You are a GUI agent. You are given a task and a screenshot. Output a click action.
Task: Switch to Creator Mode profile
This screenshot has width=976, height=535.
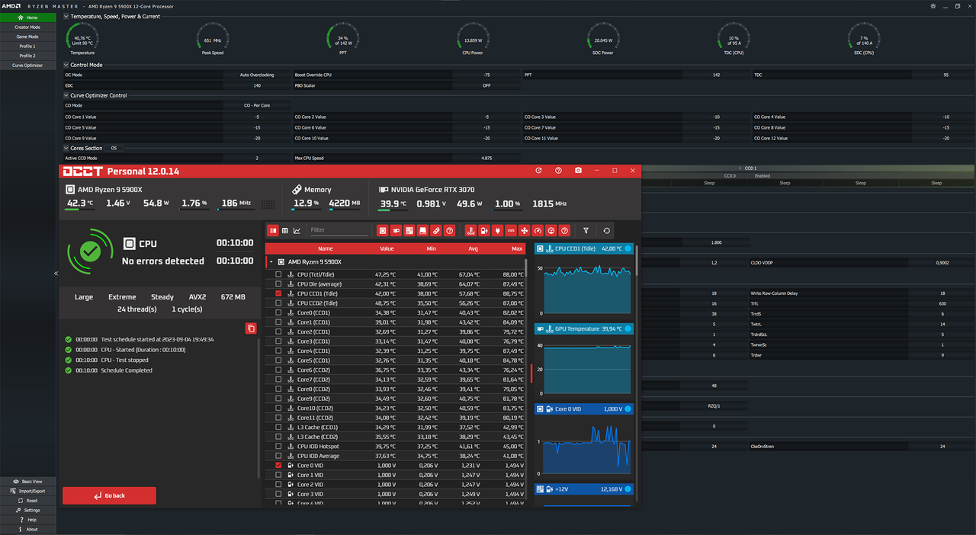(x=27, y=27)
